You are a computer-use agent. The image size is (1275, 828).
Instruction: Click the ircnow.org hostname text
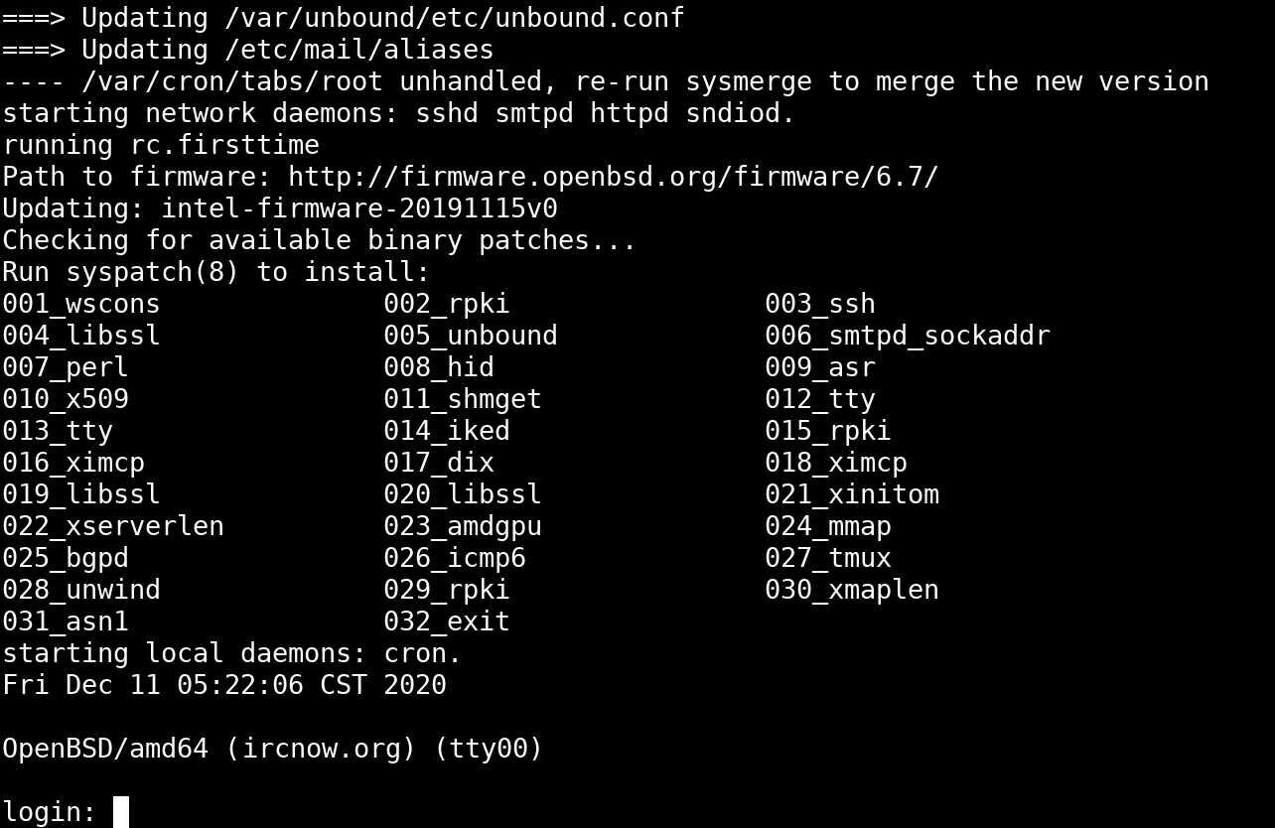[x=320, y=748]
